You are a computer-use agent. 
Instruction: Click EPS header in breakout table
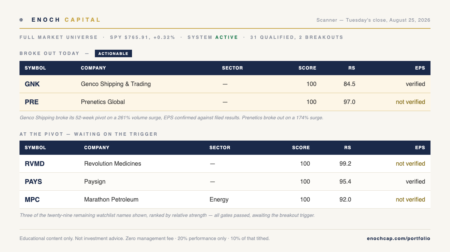(420, 68)
